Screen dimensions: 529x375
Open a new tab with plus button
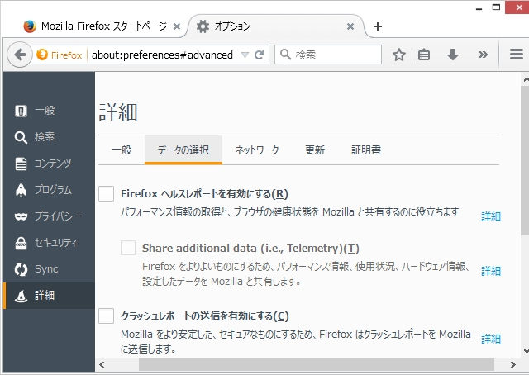pos(378,26)
